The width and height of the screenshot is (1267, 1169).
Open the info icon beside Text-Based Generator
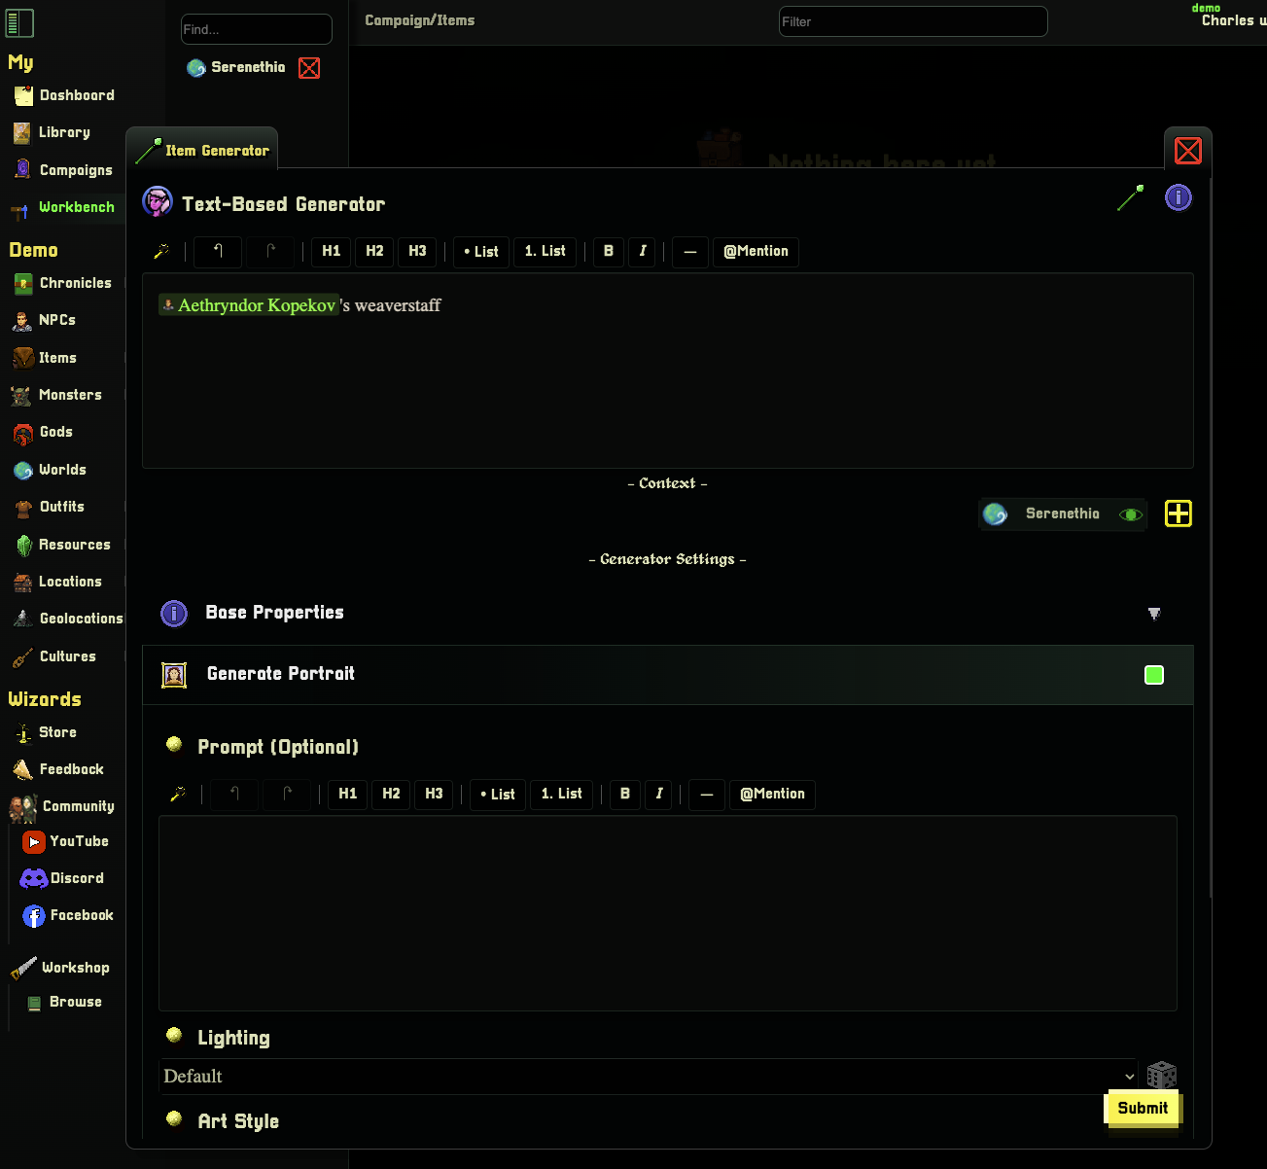point(1178,197)
